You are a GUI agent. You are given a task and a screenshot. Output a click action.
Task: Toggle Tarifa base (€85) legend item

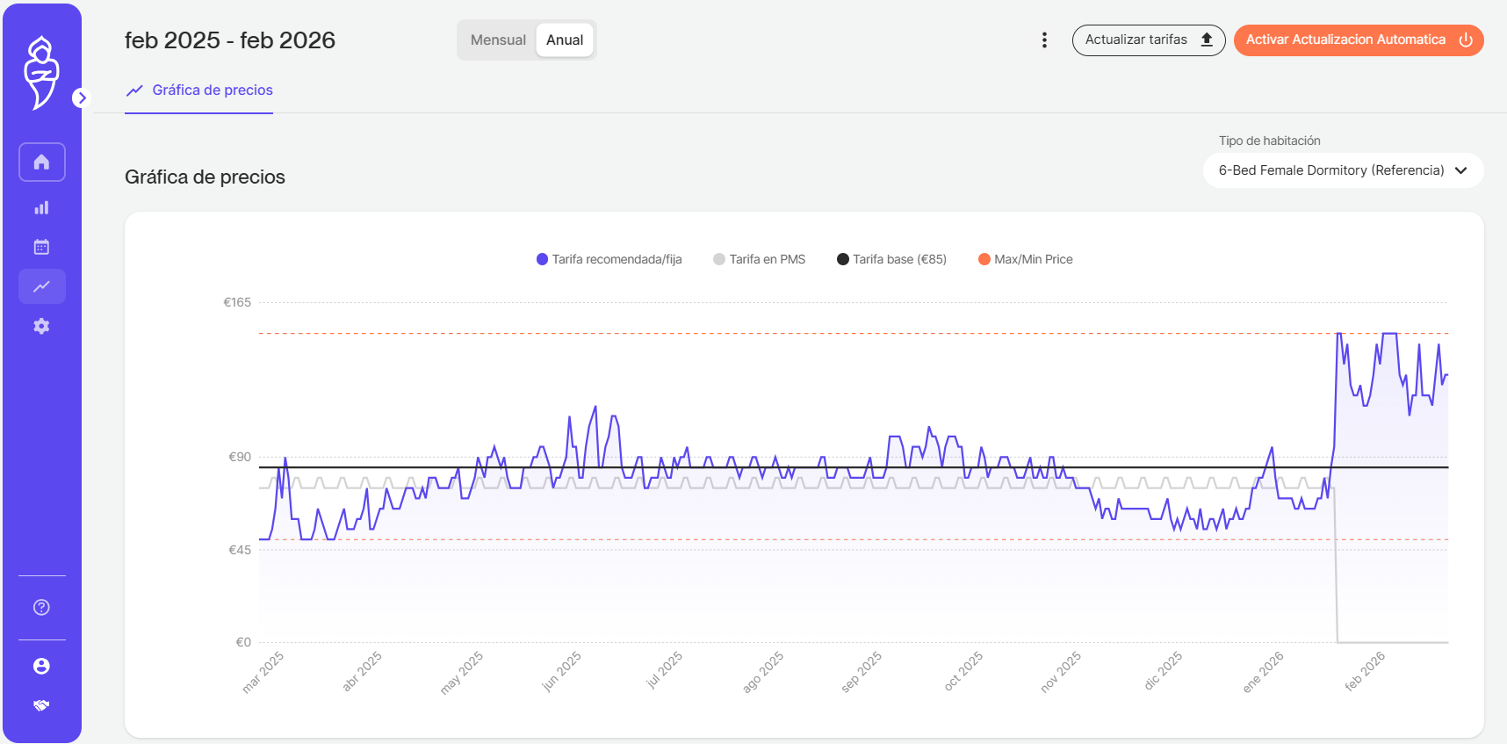click(891, 259)
